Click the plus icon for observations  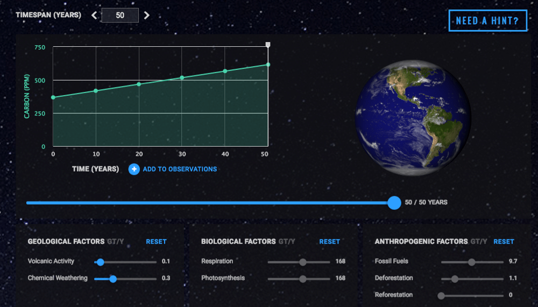[134, 169]
